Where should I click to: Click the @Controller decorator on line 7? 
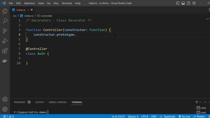pyautogui.click(x=36, y=49)
